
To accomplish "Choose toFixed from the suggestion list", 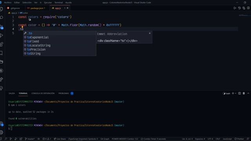I will click(60, 42).
